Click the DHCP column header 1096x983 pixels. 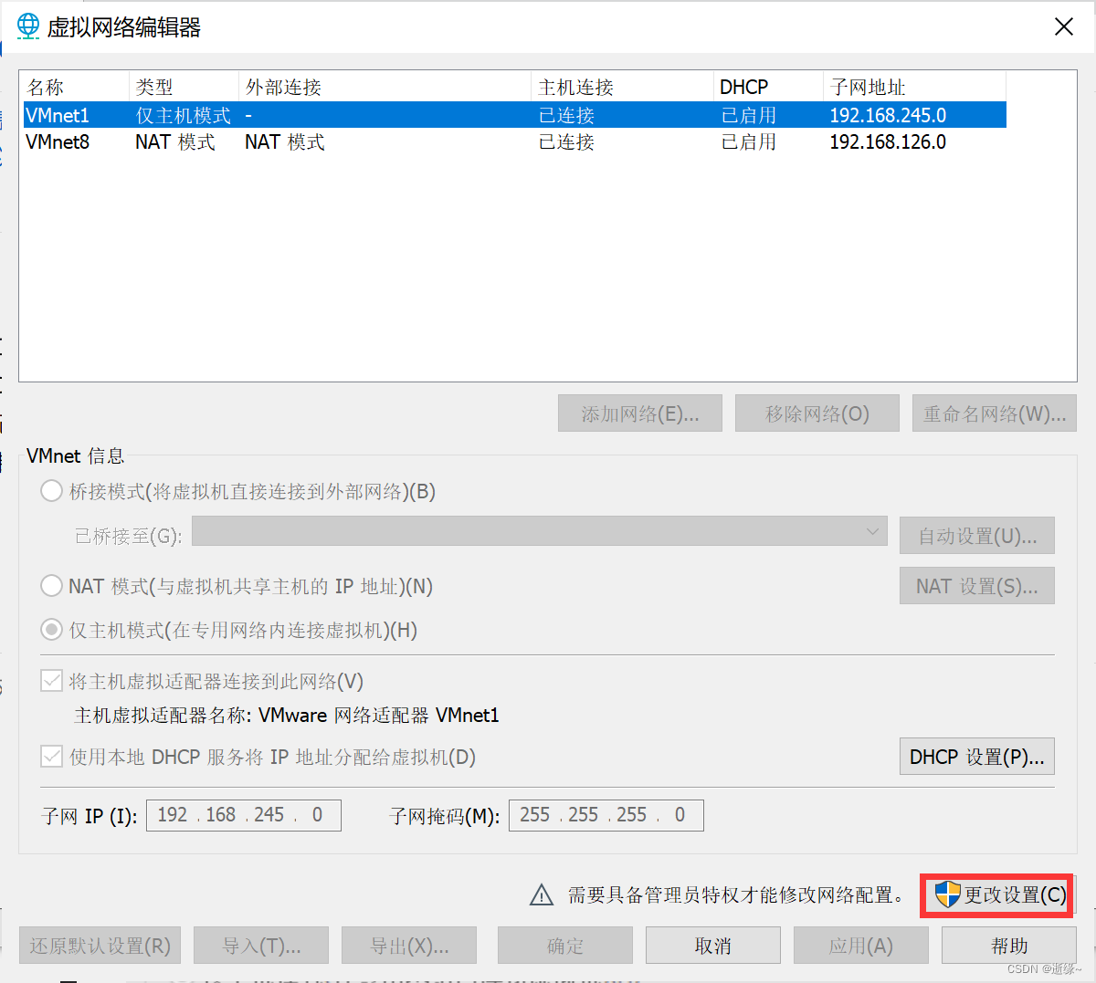tap(768, 87)
